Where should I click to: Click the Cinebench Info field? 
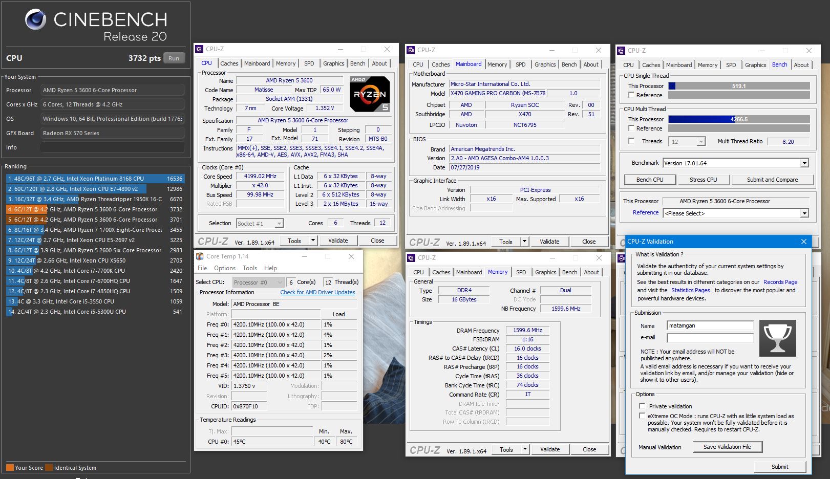pos(112,147)
